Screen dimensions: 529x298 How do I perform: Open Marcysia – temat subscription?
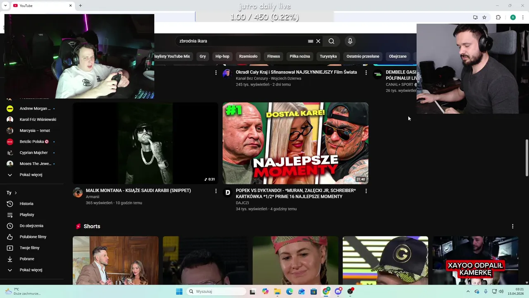[32, 130]
